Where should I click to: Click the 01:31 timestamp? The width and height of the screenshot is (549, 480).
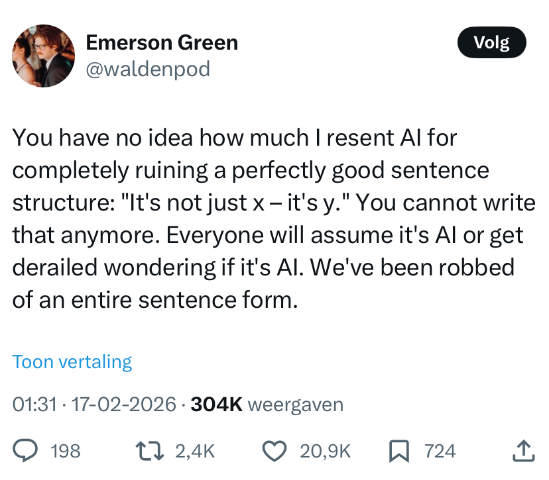(34, 404)
